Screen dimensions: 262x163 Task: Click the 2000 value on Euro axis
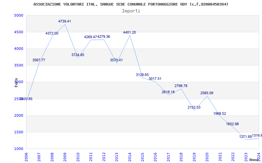pos(19,116)
